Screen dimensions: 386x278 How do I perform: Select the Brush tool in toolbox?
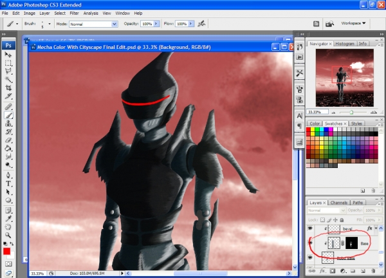coord(8,115)
